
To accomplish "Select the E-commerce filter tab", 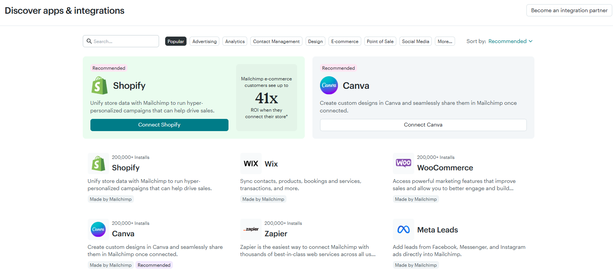I will (x=345, y=41).
